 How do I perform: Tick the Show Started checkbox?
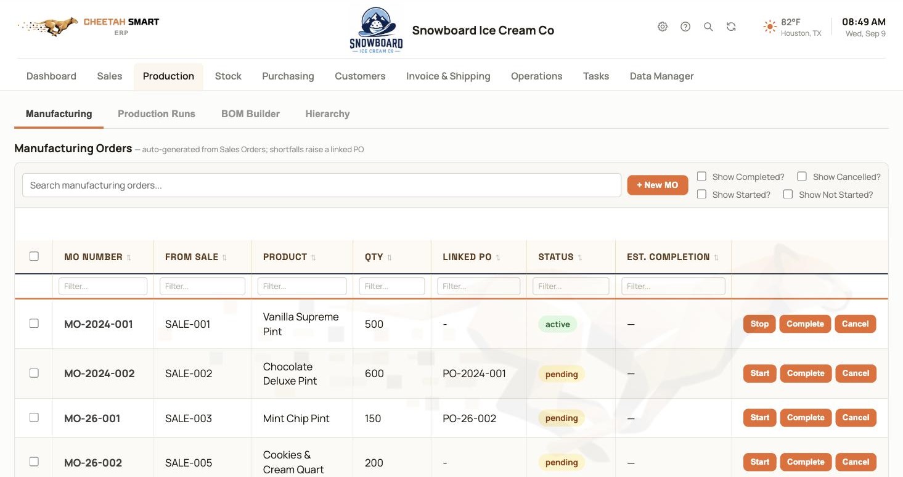(701, 194)
